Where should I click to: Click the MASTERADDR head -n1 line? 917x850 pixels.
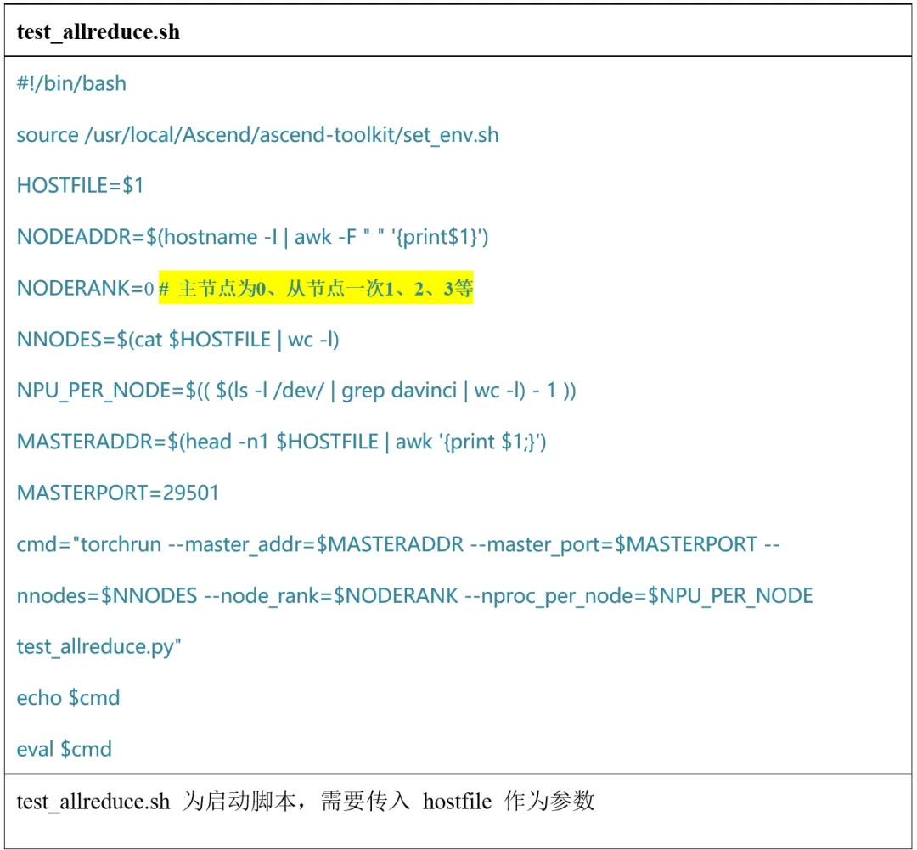coord(280,442)
